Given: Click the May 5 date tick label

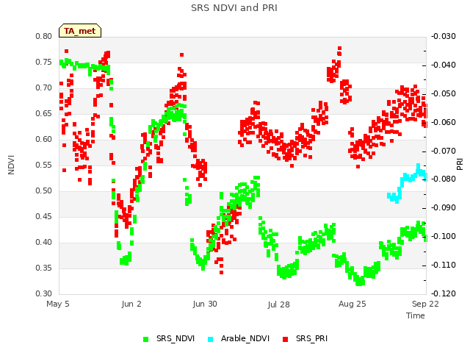Looking at the screenshot, I should point(58,304).
